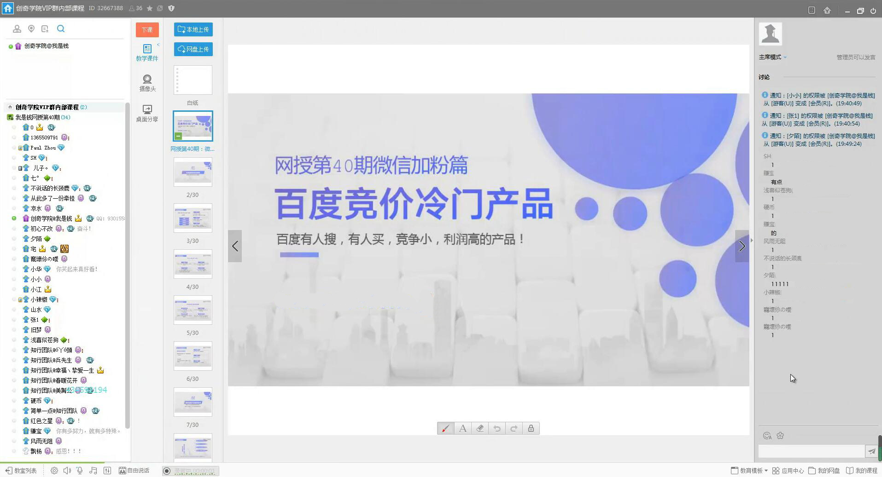Select slide thumbnail 2/30

pyautogui.click(x=193, y=172)
